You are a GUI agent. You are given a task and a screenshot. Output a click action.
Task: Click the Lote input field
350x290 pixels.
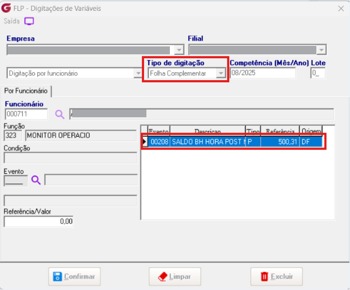[x=317, y=73]
